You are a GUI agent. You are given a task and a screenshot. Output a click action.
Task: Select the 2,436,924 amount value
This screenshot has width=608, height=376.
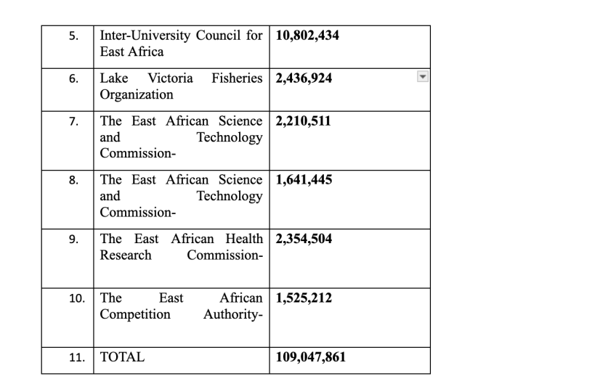pos(304,78)
